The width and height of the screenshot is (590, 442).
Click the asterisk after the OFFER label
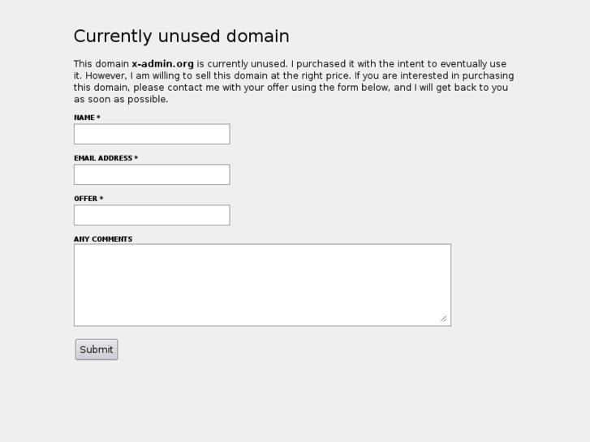101,199
